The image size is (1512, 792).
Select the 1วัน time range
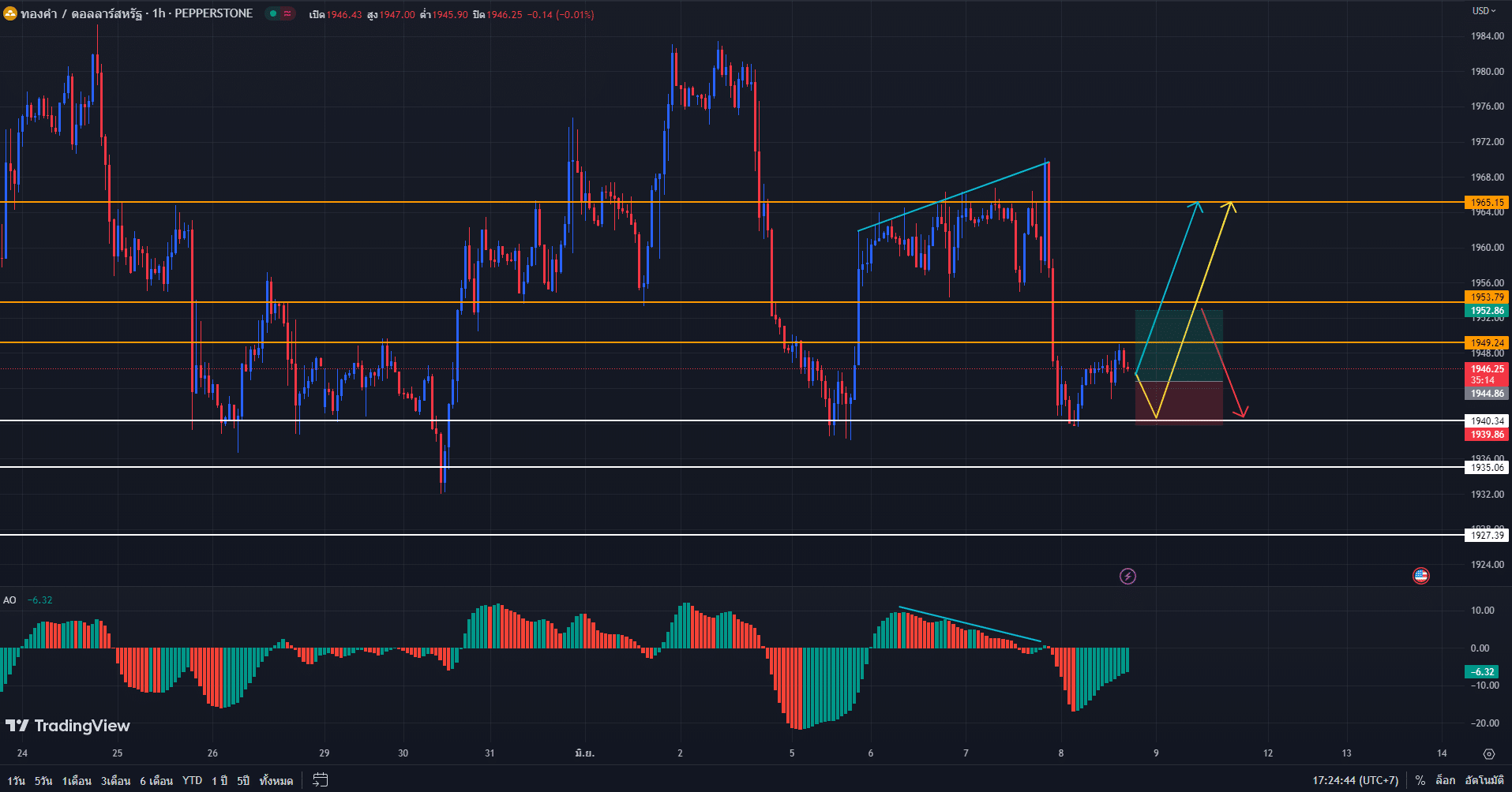coord(17,780)
